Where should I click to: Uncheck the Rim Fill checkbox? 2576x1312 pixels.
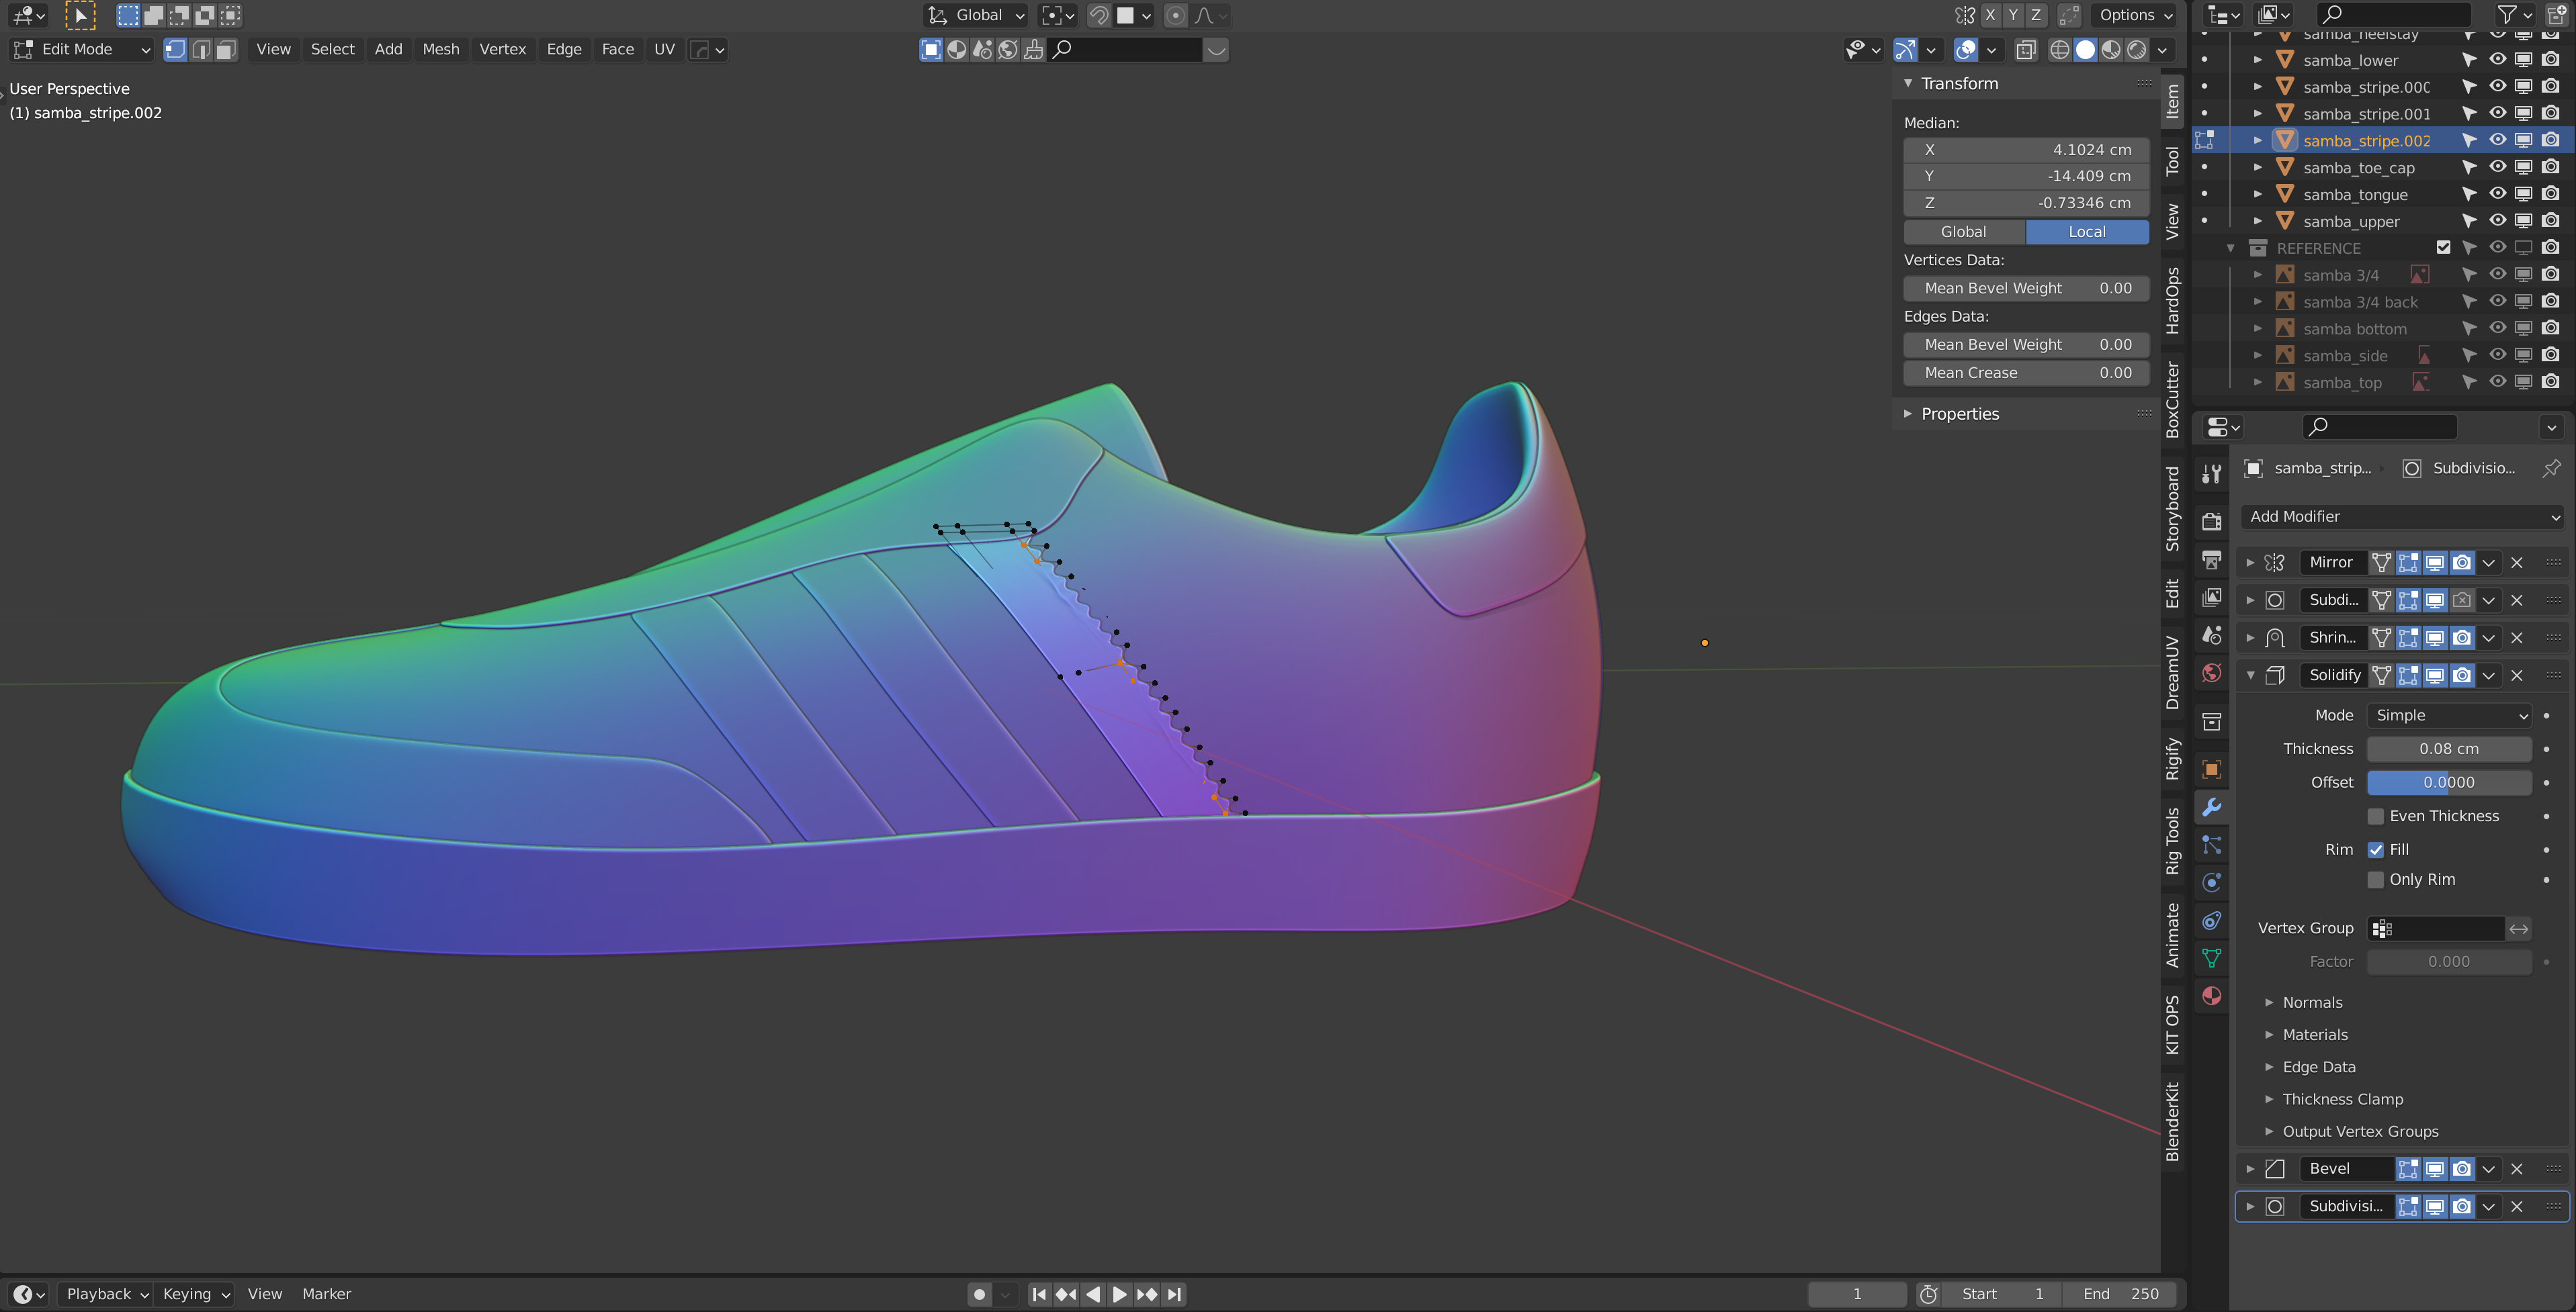[x=2376, y=849]
